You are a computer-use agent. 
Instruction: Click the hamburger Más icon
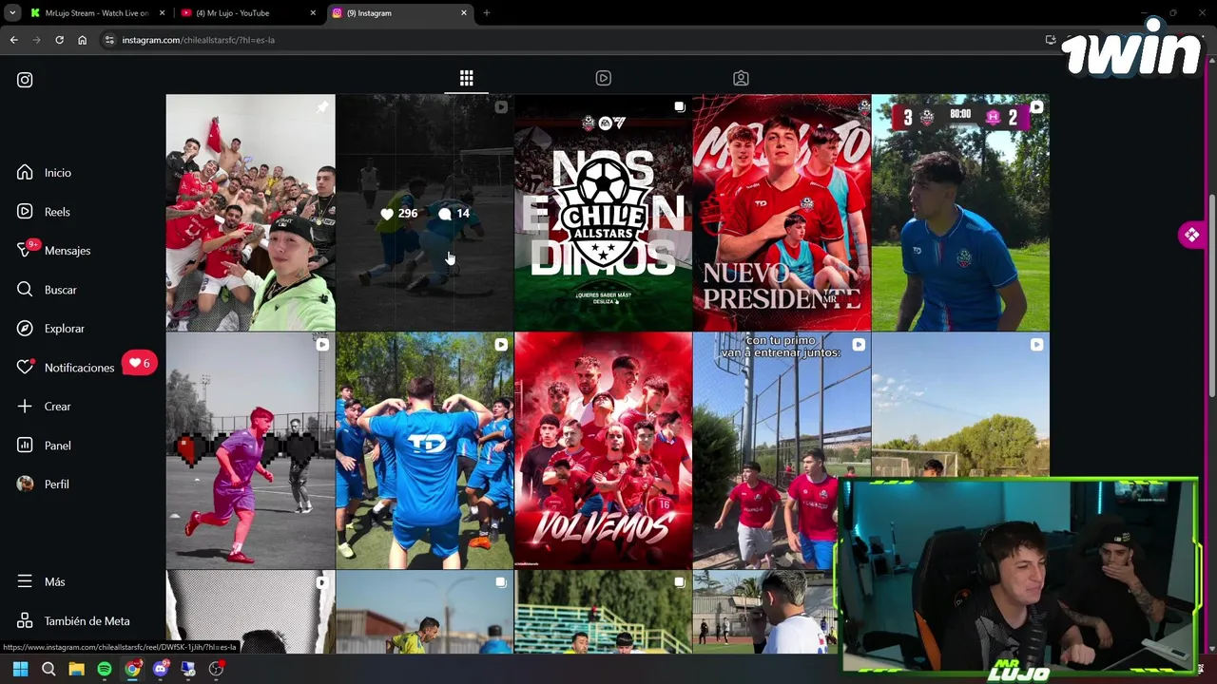tap(25, 581)
